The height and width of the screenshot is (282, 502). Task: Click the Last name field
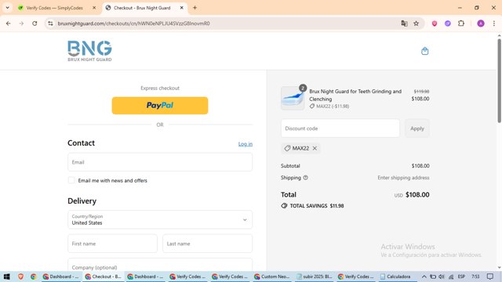207,244
